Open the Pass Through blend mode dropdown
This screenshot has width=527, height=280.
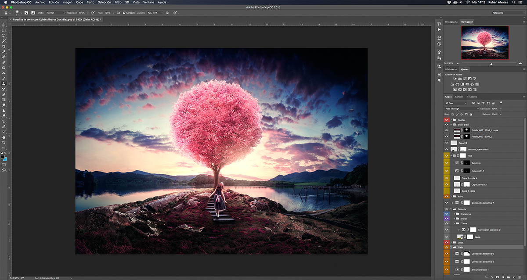462,108
